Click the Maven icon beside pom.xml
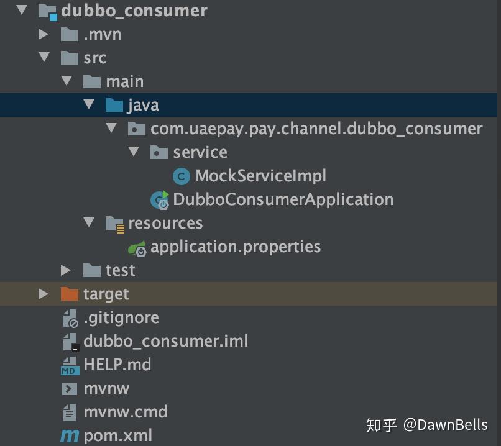Viewport: 501px width, 446px height. coord(70,435)
